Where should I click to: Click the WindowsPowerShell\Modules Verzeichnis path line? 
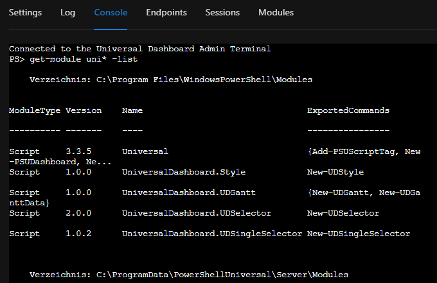pyautogui.click(x=171, y=80)
